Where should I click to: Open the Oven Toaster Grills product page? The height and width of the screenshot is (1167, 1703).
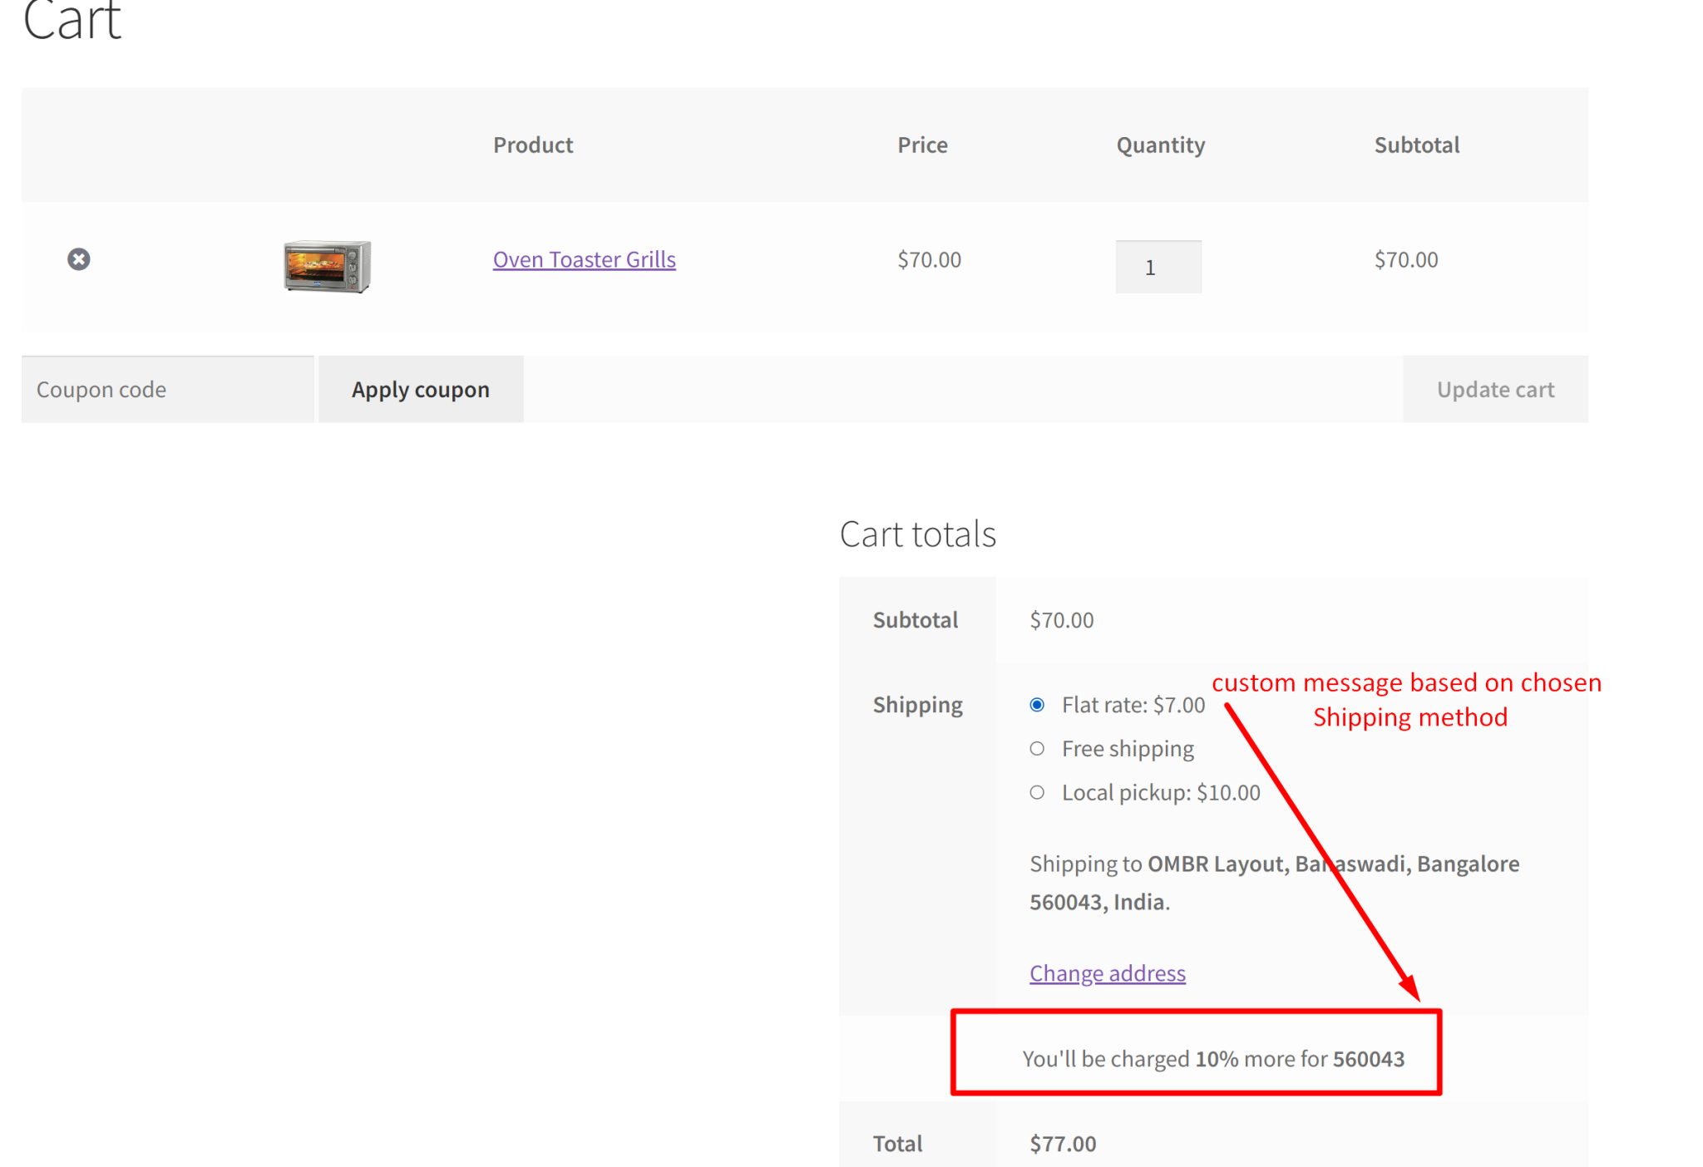click(584, 259)
